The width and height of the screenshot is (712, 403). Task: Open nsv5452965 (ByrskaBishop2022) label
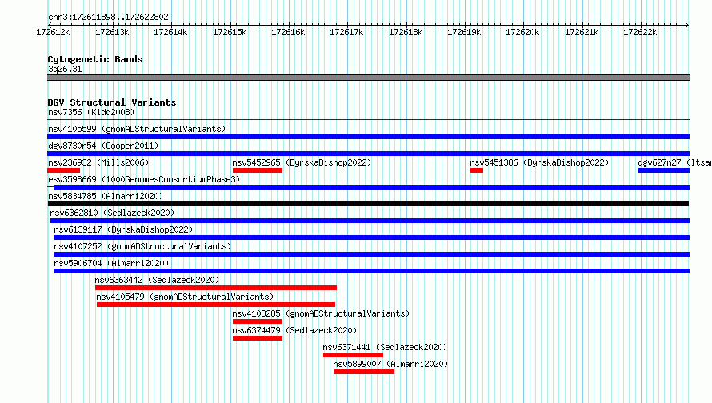(x=302, y=162)
